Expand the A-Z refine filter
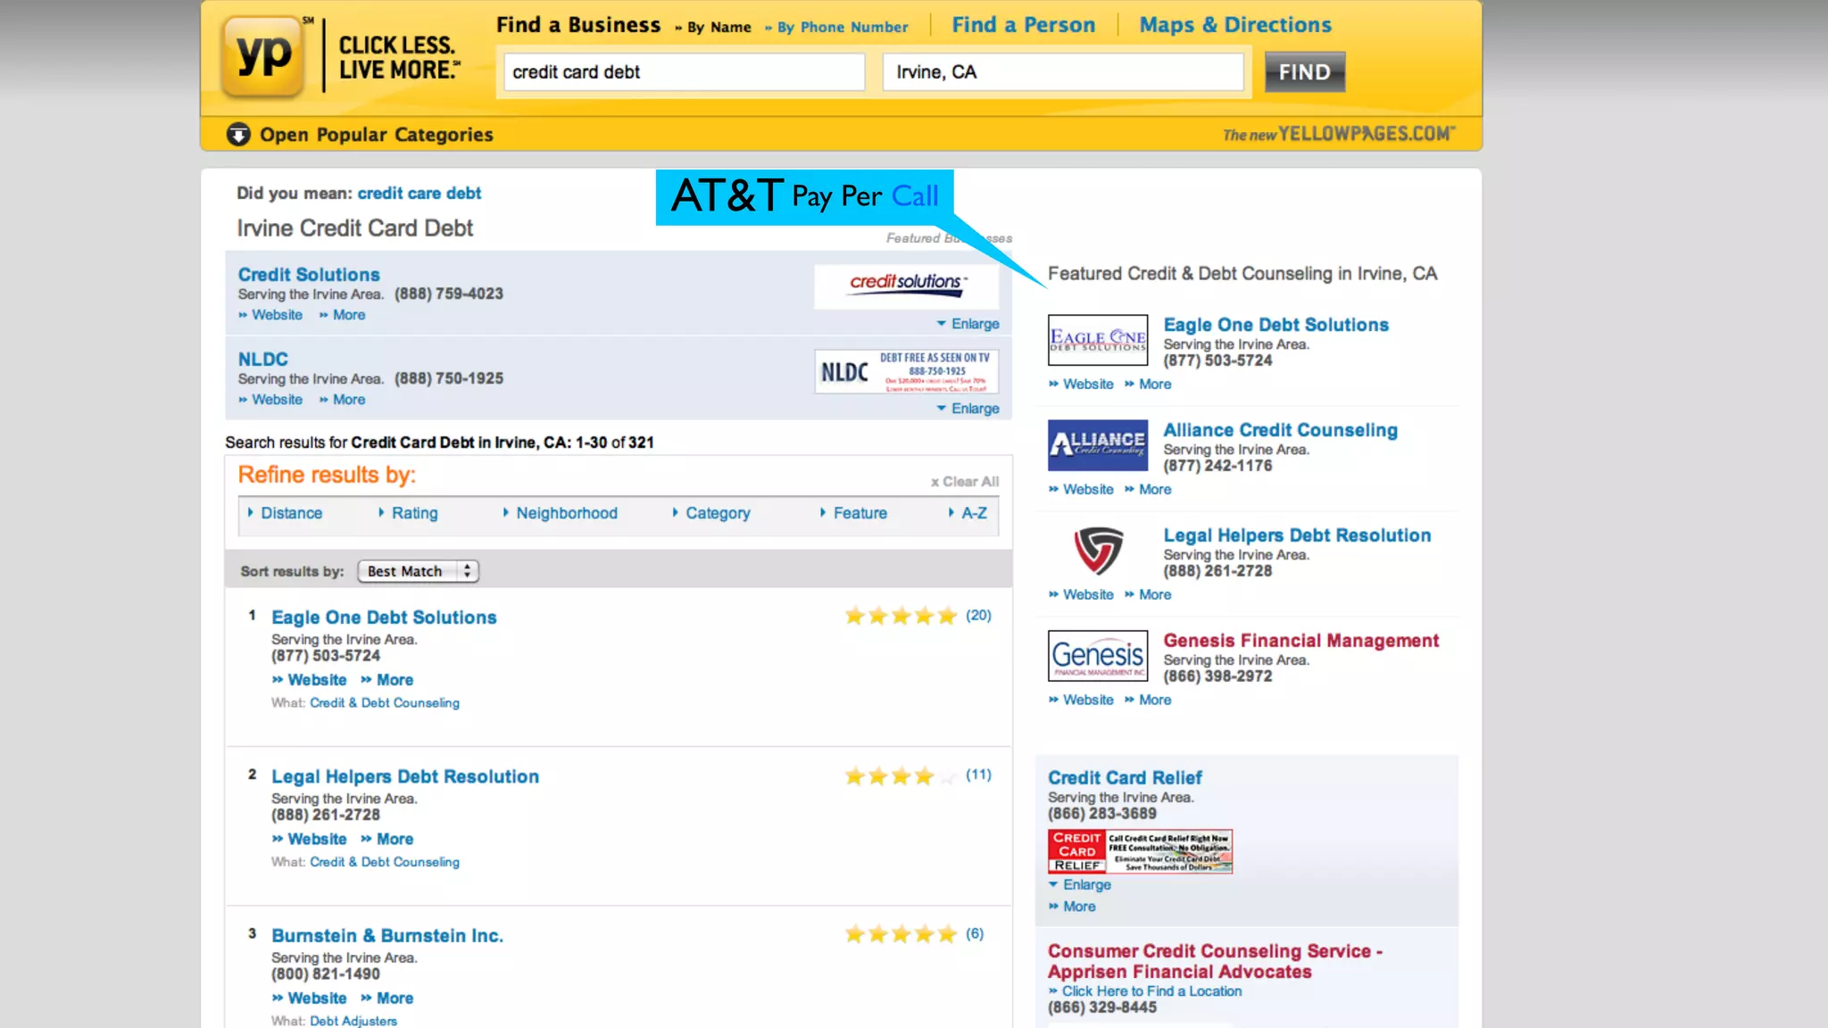1828x1028 pixels. click(x=974, y=513)
